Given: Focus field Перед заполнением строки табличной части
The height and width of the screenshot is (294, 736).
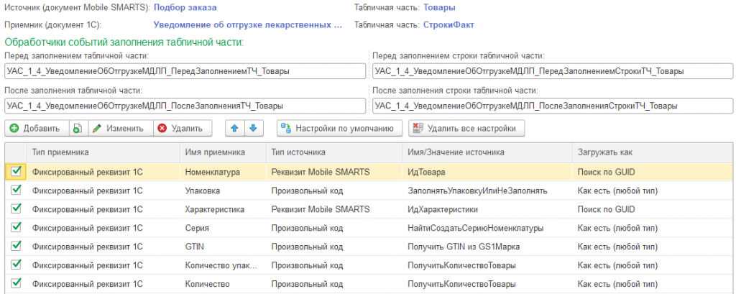Looking at the screenshot, I should (x=553, y=71).
